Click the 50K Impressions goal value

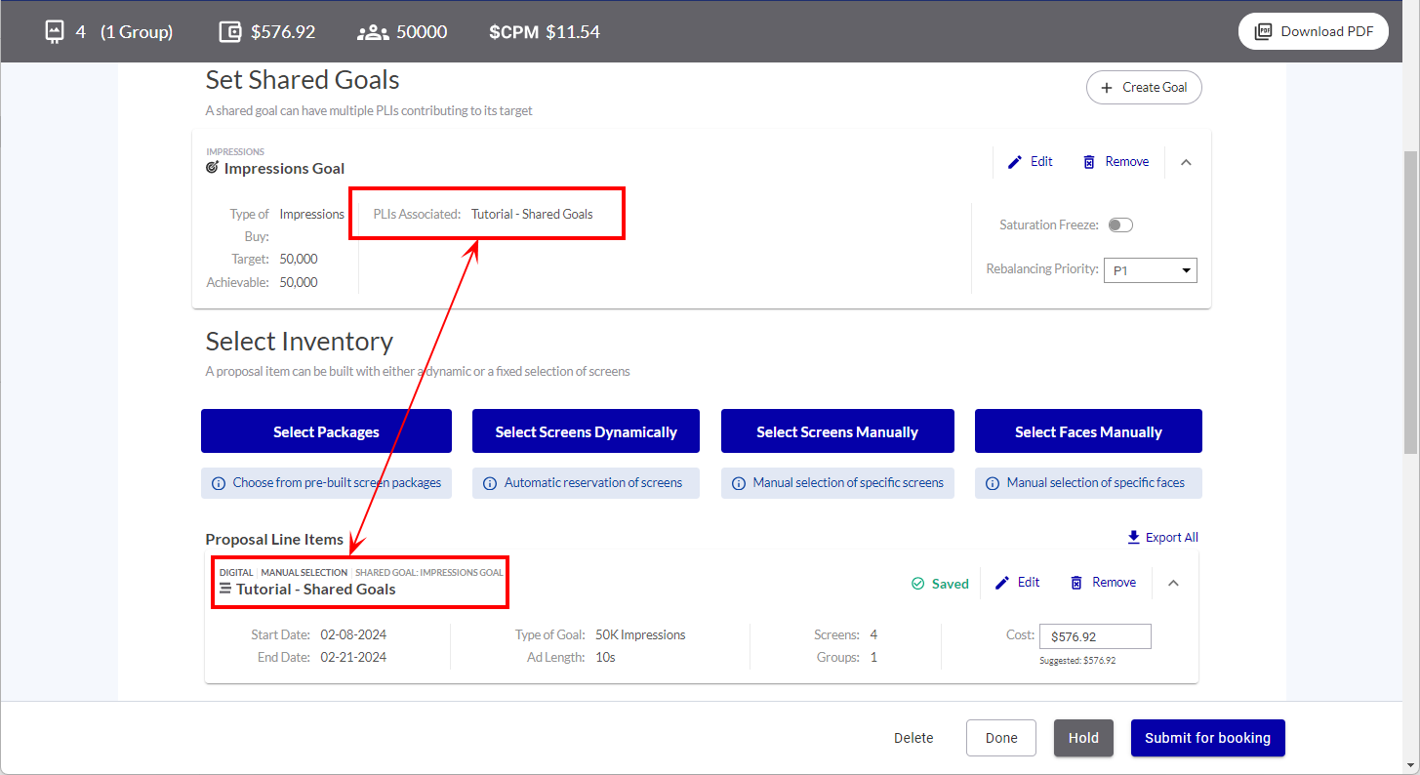(x=640, y=635)
